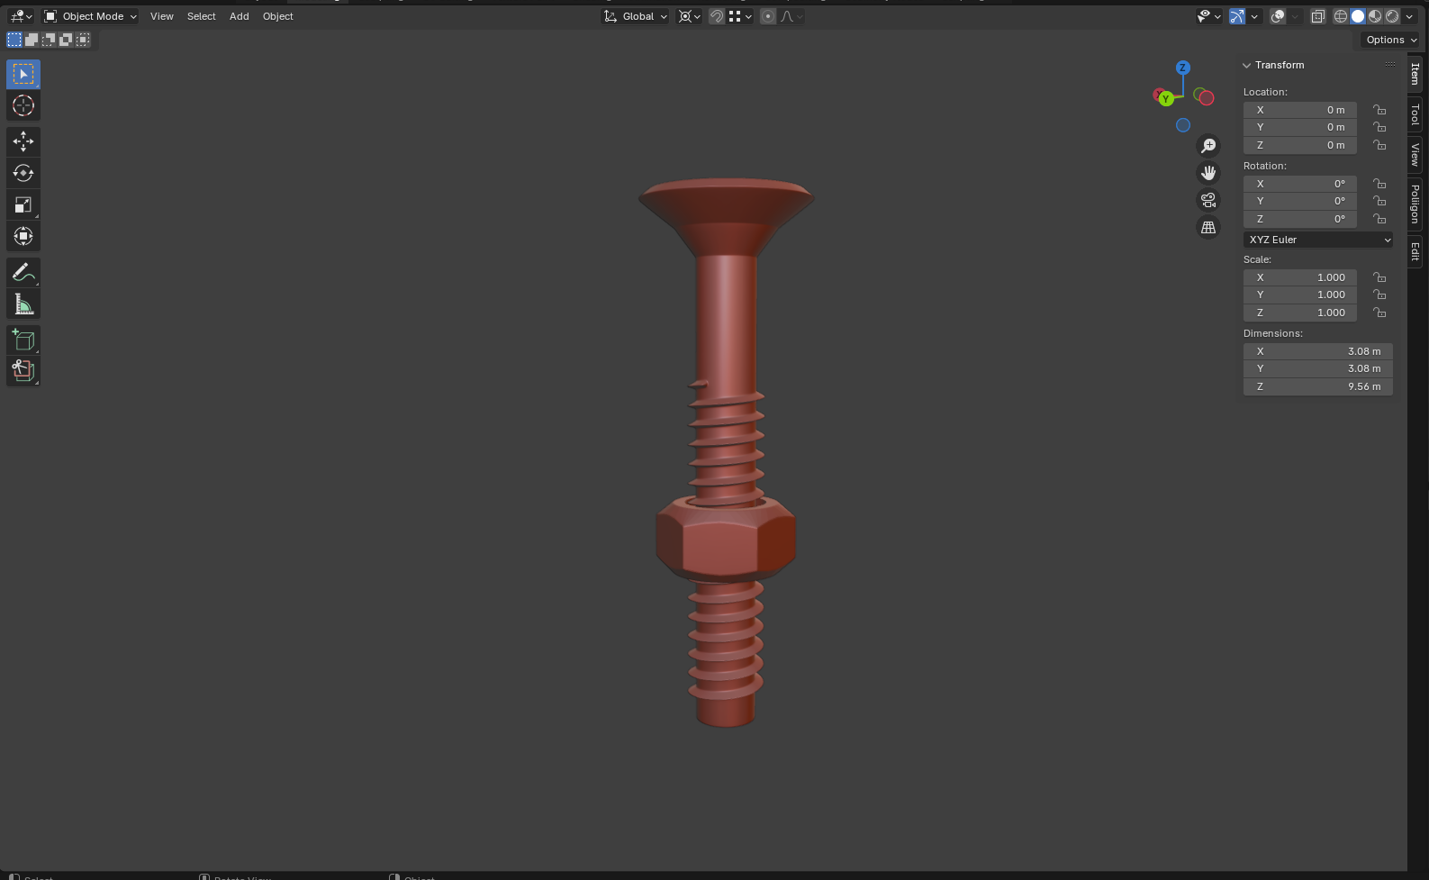The image size is (1429, 880).
Task: Activate the Rotate tool
Action: [23, 173]
